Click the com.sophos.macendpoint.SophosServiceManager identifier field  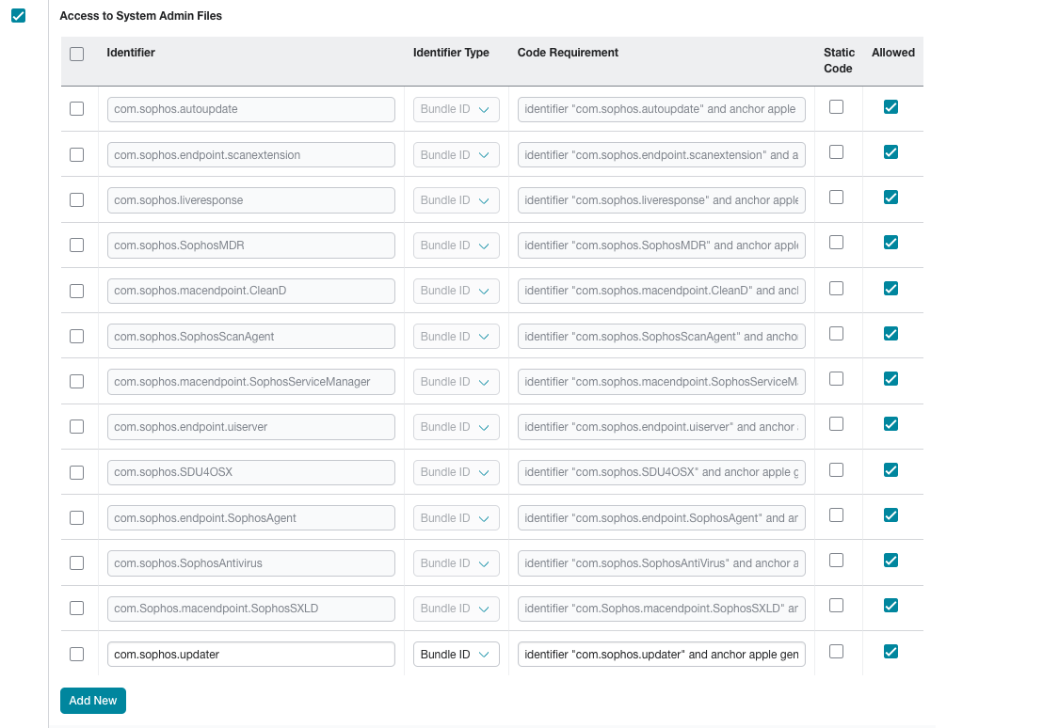(x=251, y=382)
